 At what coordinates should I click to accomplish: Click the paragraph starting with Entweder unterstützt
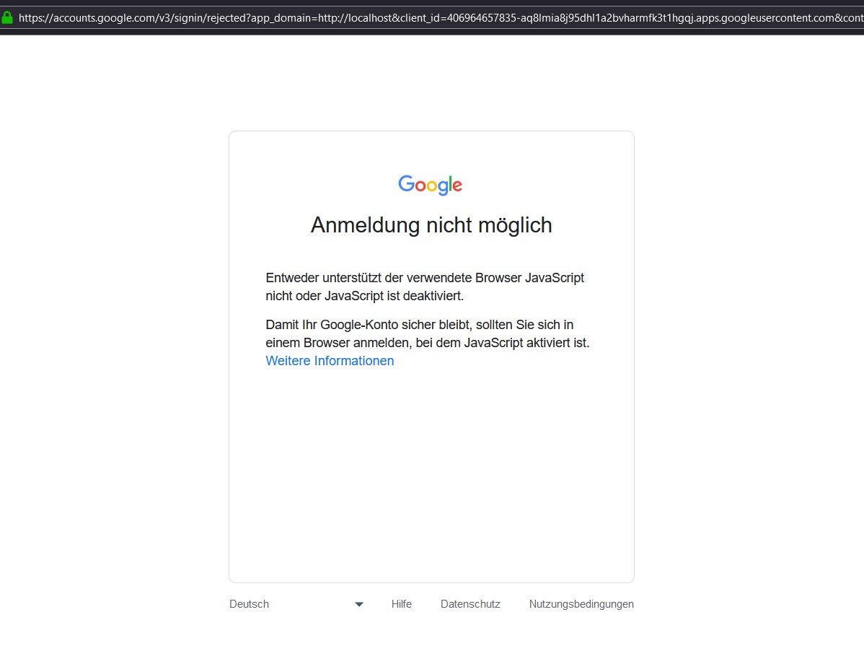pos(425,287)
